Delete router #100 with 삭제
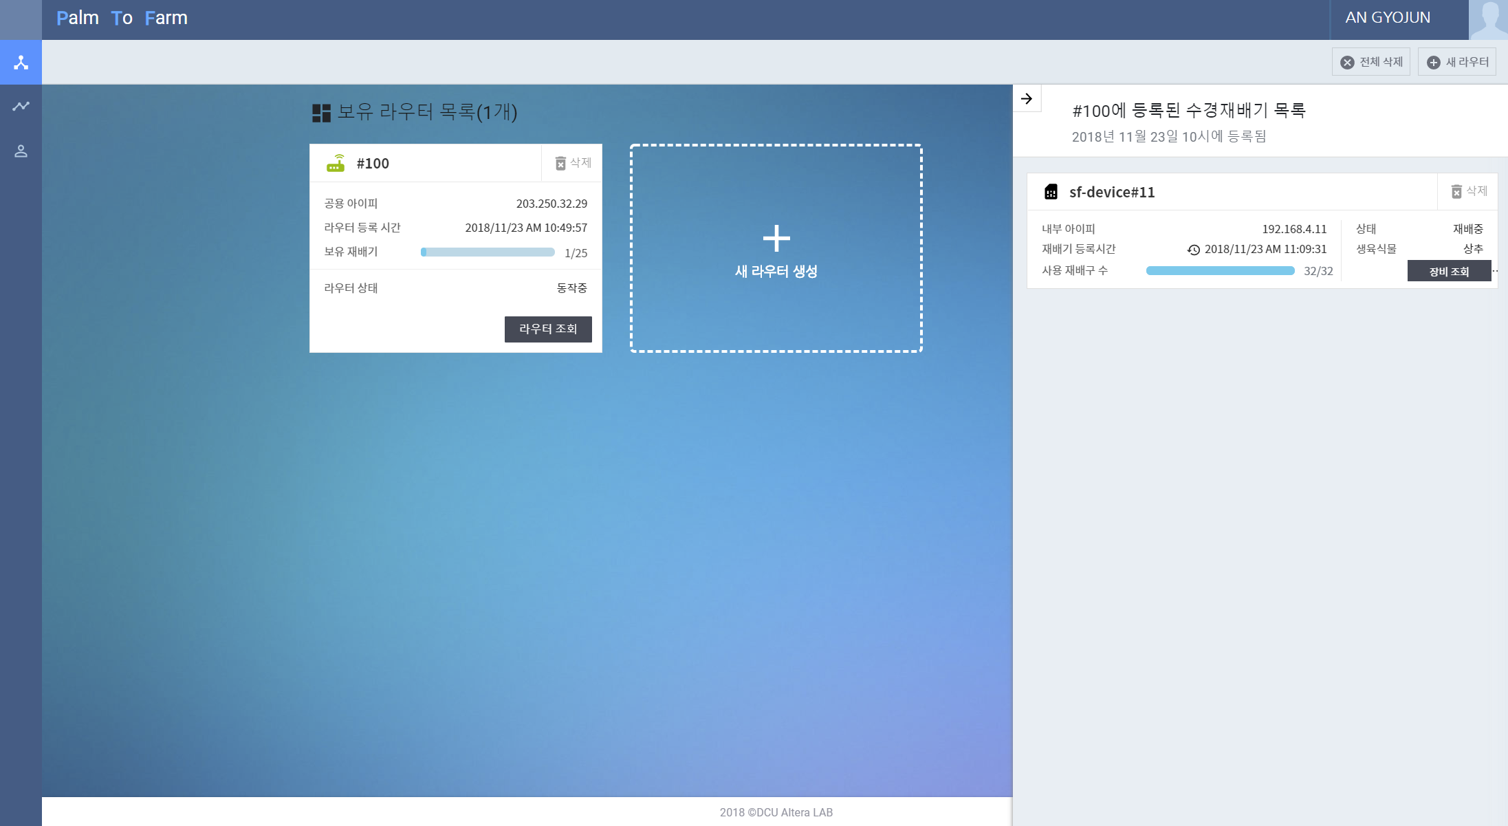The image size is (1508, 826). click(573, 163)
